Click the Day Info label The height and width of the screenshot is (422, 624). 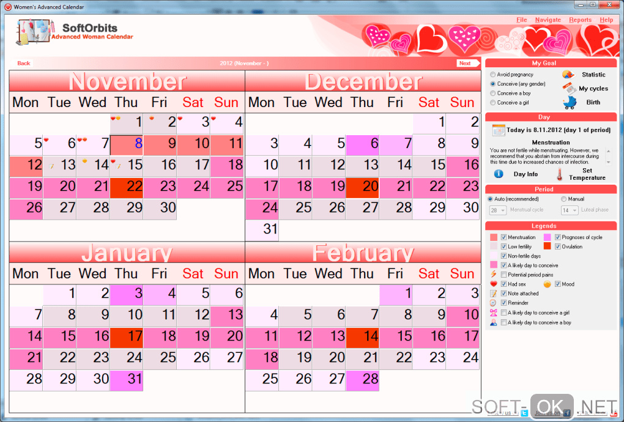[526, 174]
